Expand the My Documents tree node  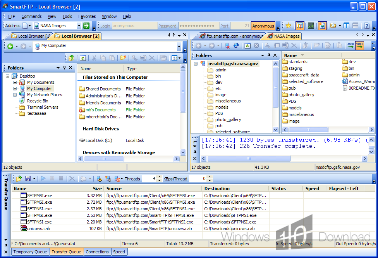click(15, 82)
